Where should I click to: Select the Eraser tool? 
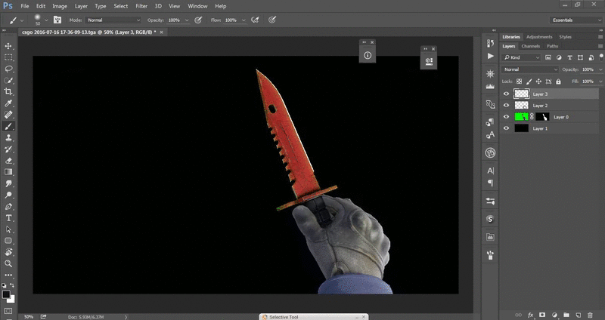8,161
